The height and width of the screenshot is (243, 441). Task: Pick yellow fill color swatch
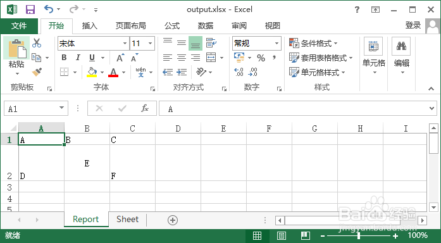(92, 72)
